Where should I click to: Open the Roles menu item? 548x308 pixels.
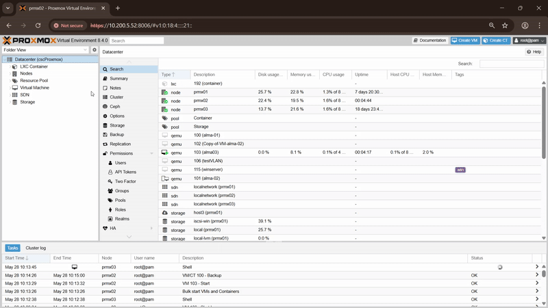click(x=129, y=209)
